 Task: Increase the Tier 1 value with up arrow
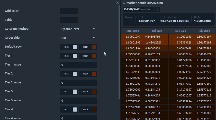tap(94, 64)
